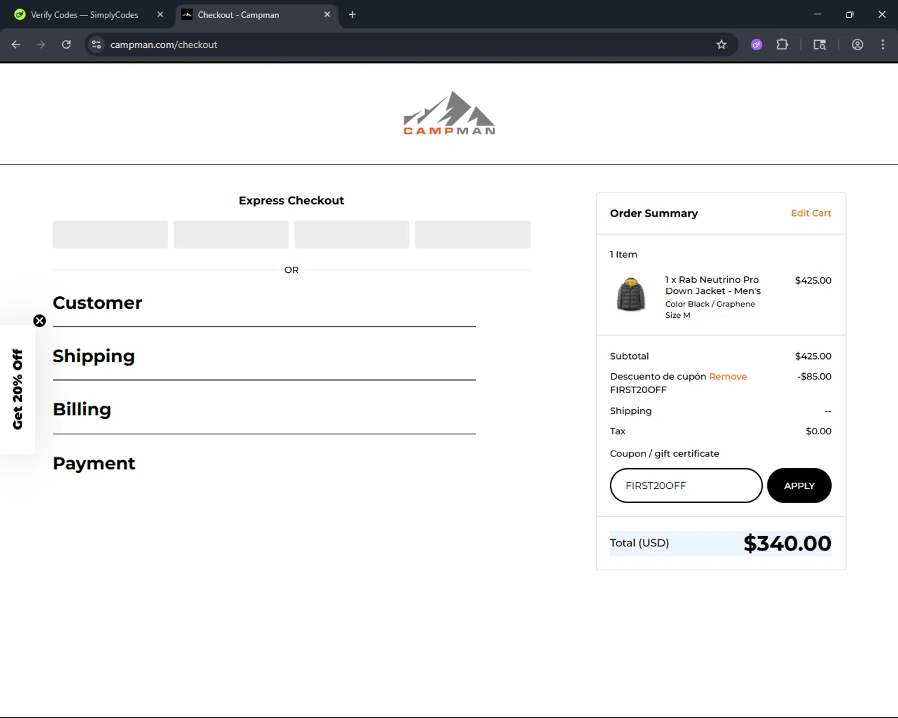
Task: Open the browser profile icon
Action: coord(857,44)
